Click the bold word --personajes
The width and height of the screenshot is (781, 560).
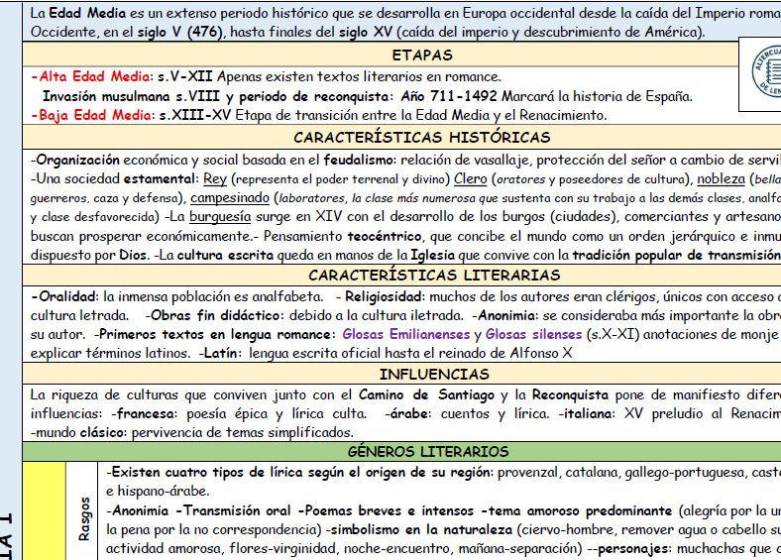[x=629, y=548]
